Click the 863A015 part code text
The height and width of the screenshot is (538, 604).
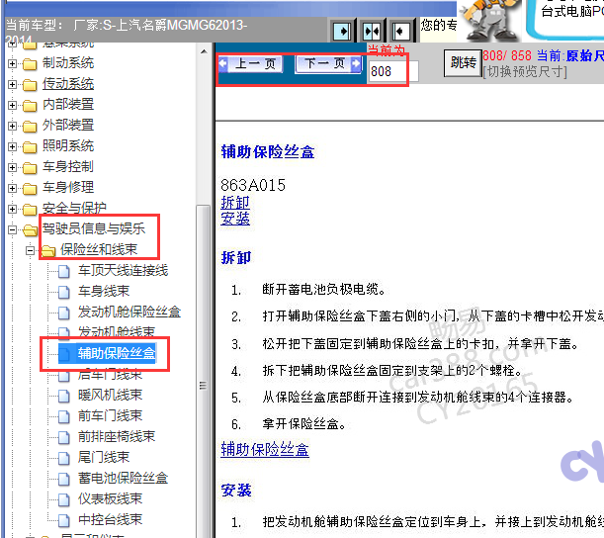click(253, 185)
